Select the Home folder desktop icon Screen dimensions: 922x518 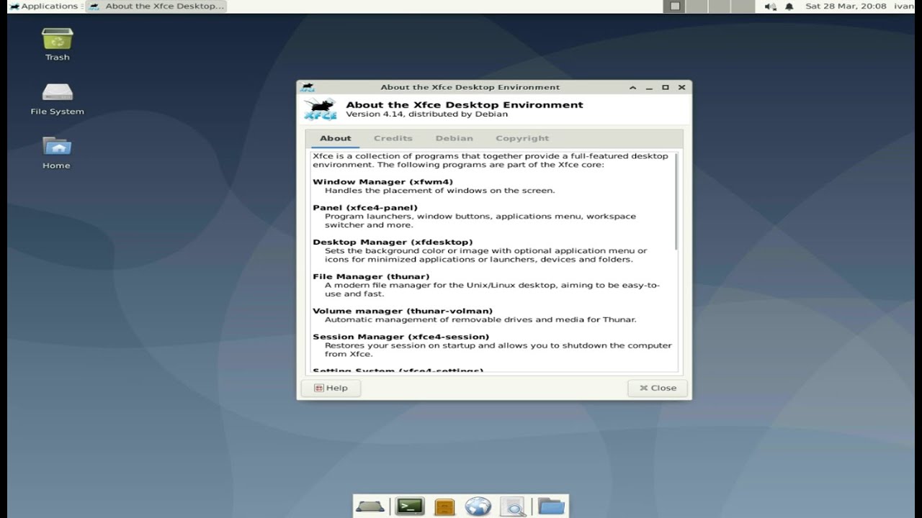point(58,153)
